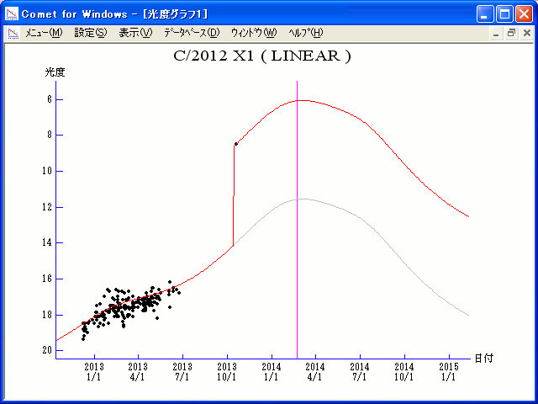Click the 2014 4/1 date axis label
The height and width of the screenshot is (404, 538).
(315, 372)
